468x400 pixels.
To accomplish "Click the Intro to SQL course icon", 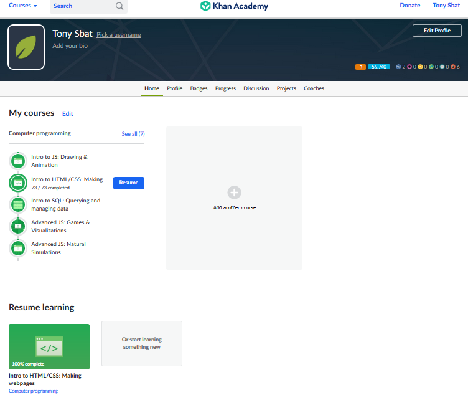I will click(x=18, y=204).
